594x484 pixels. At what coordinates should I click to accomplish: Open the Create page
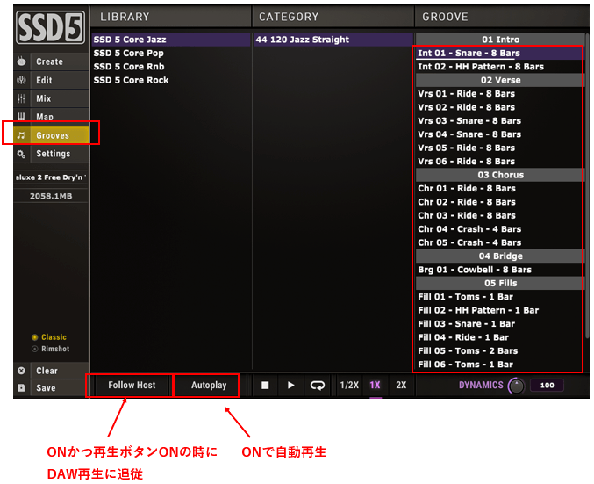(60, 61)
